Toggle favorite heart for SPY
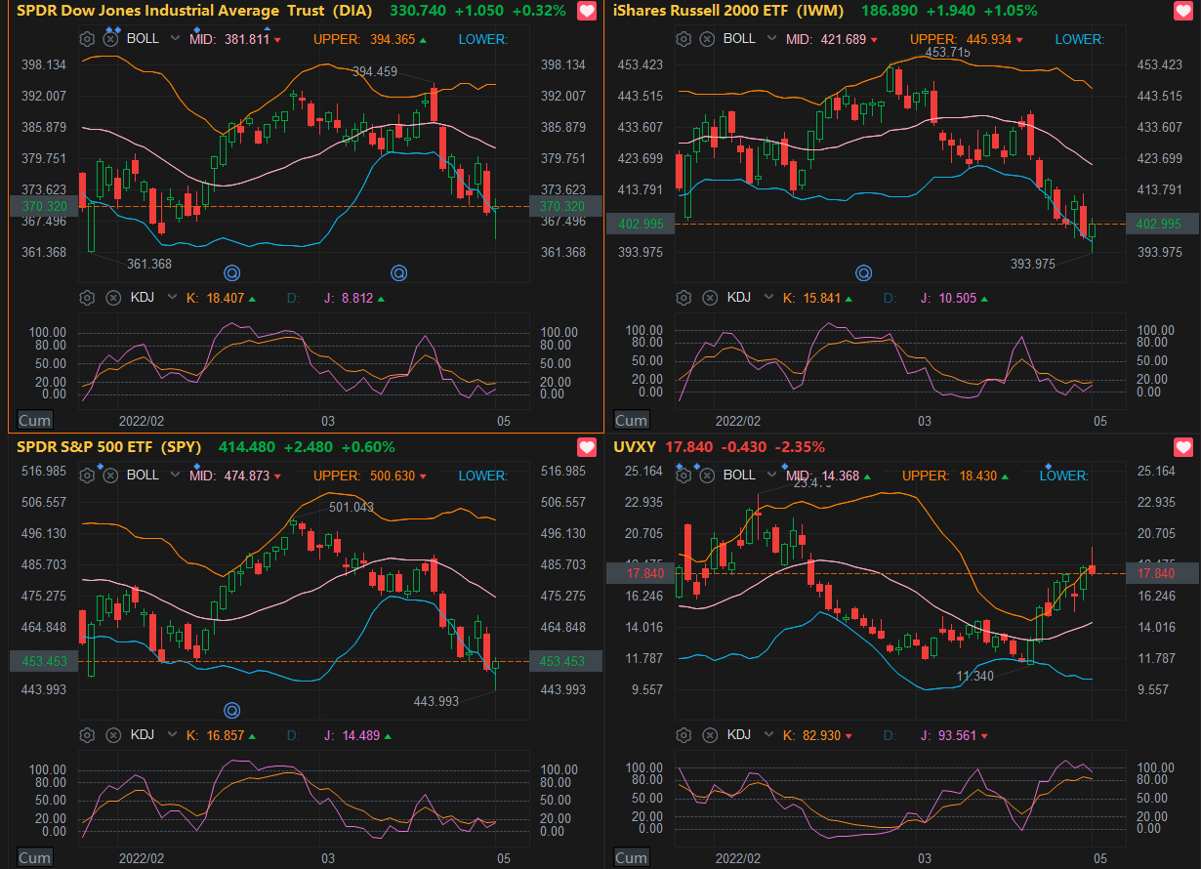This screenshot has height=869, width=1201. pyautogui.click(x=586, y=447)
